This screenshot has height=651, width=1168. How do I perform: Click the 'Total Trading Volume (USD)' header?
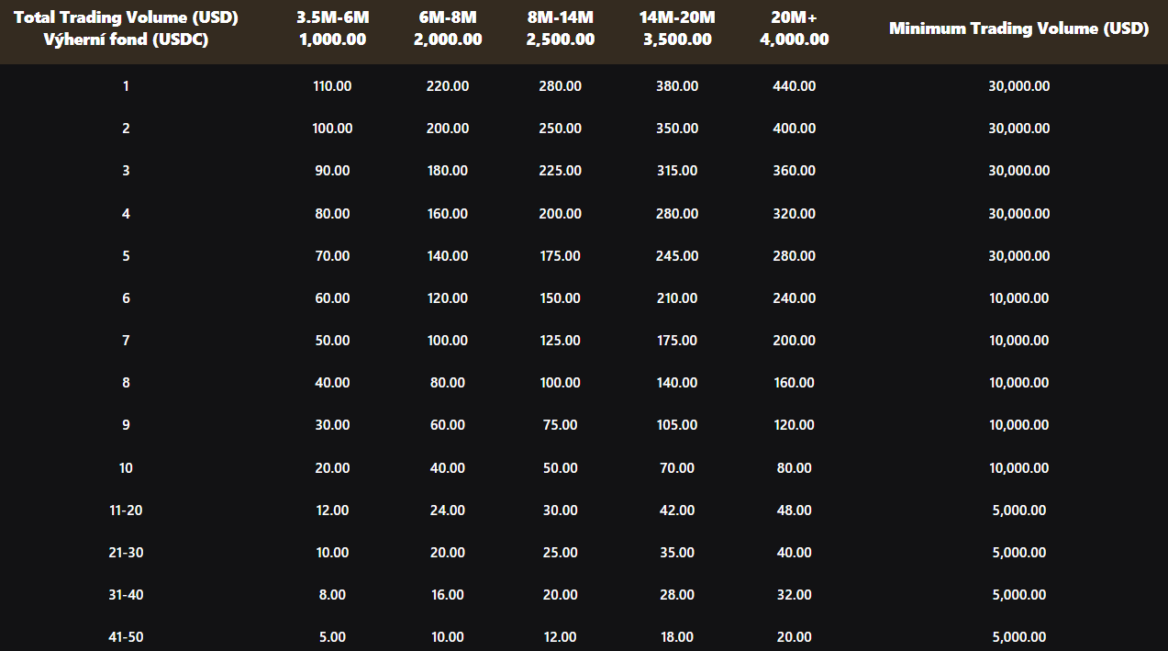coord(126,18)
